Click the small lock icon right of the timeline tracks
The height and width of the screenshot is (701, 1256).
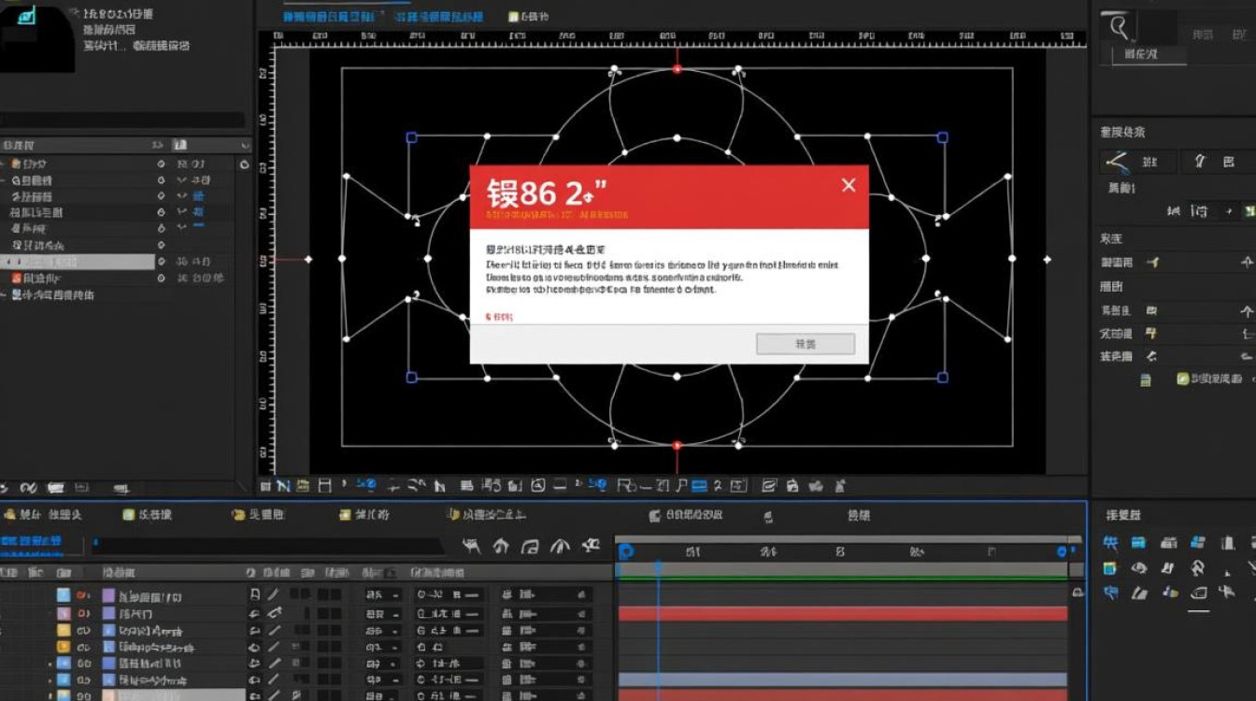point(1078,593)
